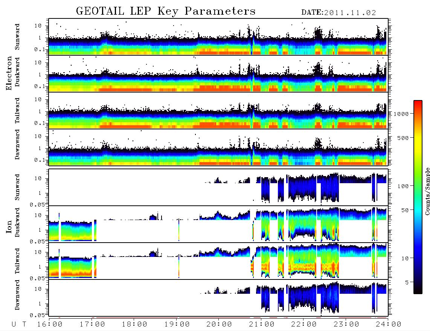This screenshot has width=430, height=331.
Task: Click the 'Counts/Sample' colorbar label
Action: click(427, 191)
